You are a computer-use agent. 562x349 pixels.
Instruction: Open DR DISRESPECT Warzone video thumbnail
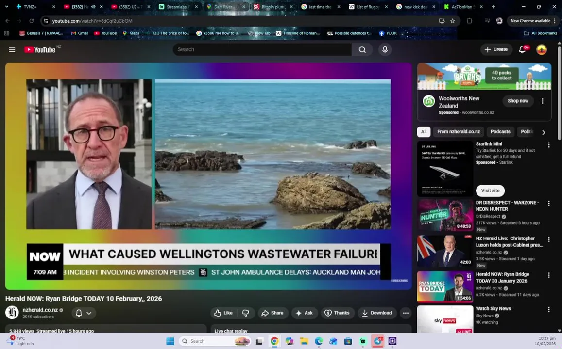445,216
